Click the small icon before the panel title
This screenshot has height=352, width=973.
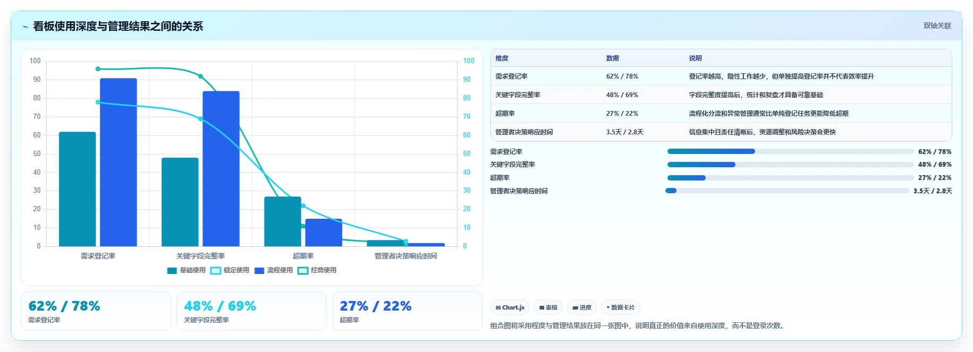pos(25,27)
